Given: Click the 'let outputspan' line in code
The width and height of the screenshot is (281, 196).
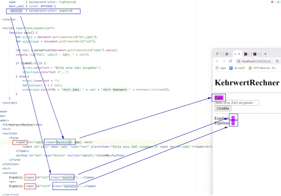Looking at the screenshot, I should [x=56, y=41].
